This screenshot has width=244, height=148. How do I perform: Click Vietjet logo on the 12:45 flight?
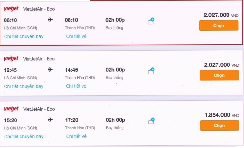point(11,59)
